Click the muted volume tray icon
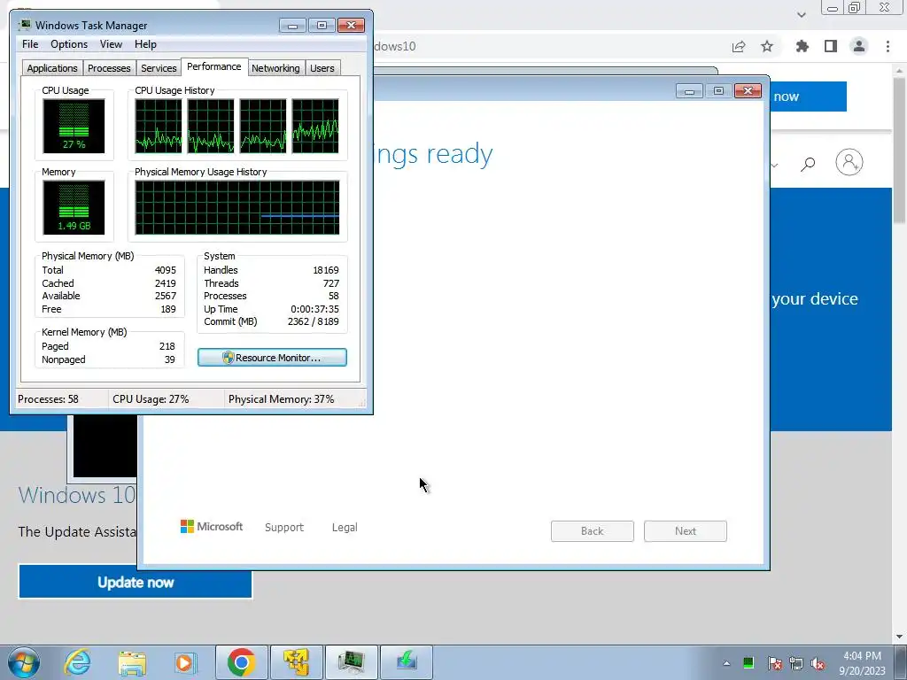907x680 pixels. 818,663
